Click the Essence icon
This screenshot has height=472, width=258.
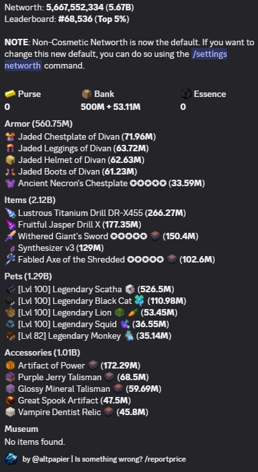(x=186, y=94)
